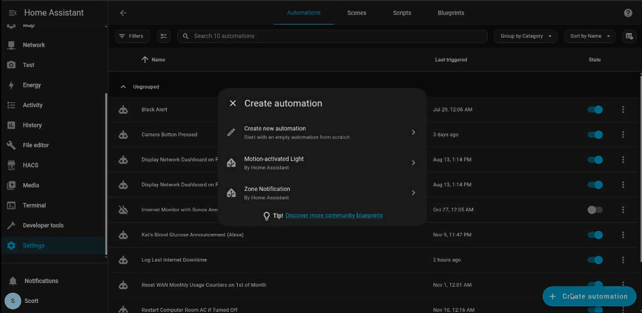Open the Sort by Name dropdown
This screenshot has height=313, width=642.
(589, 36)
